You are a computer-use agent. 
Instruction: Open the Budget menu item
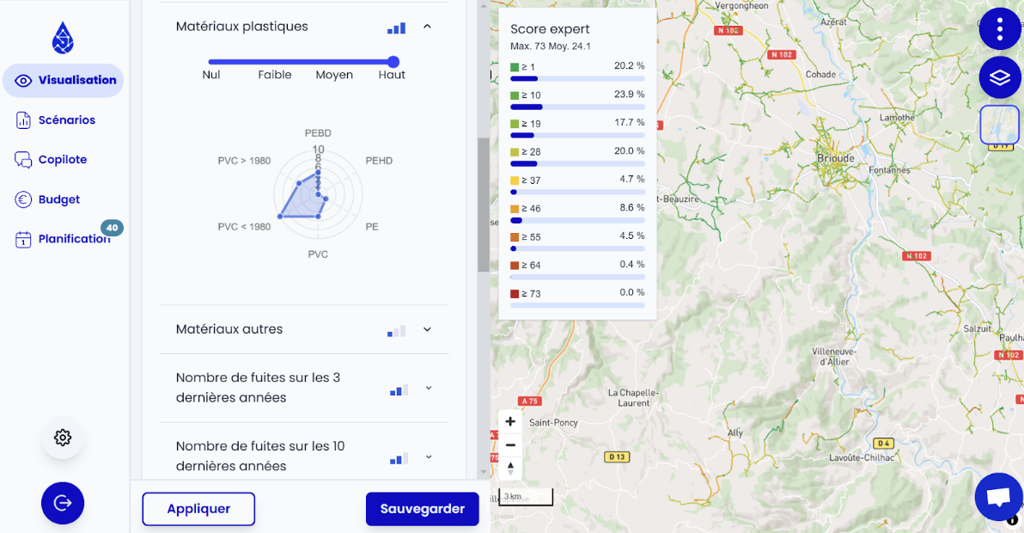[x=58, y=199]
